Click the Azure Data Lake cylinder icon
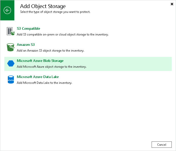This screenshot has height=151, width=176. point(11,80)
